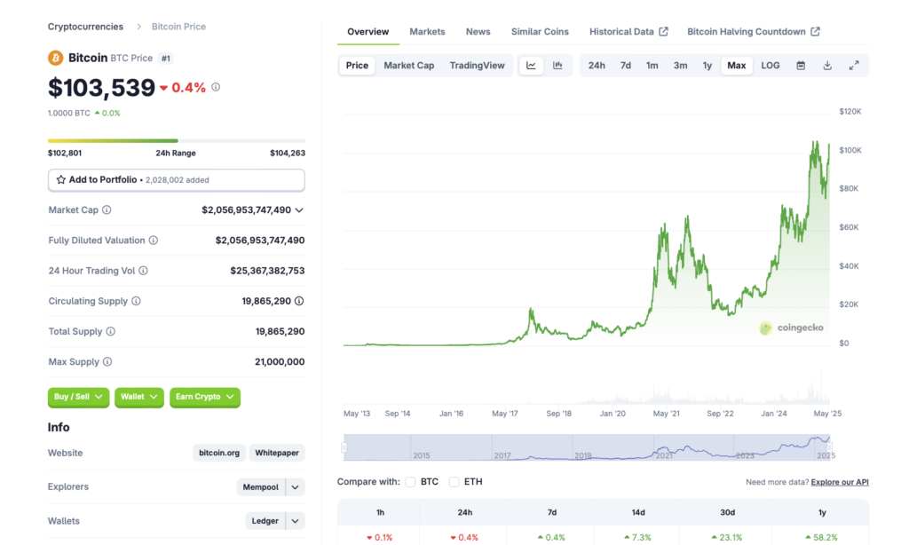Image resolution: width=909 pixels, height=545 pixels.
Task: Show the Market Cap chart view
Action: [x=408, y=66]
